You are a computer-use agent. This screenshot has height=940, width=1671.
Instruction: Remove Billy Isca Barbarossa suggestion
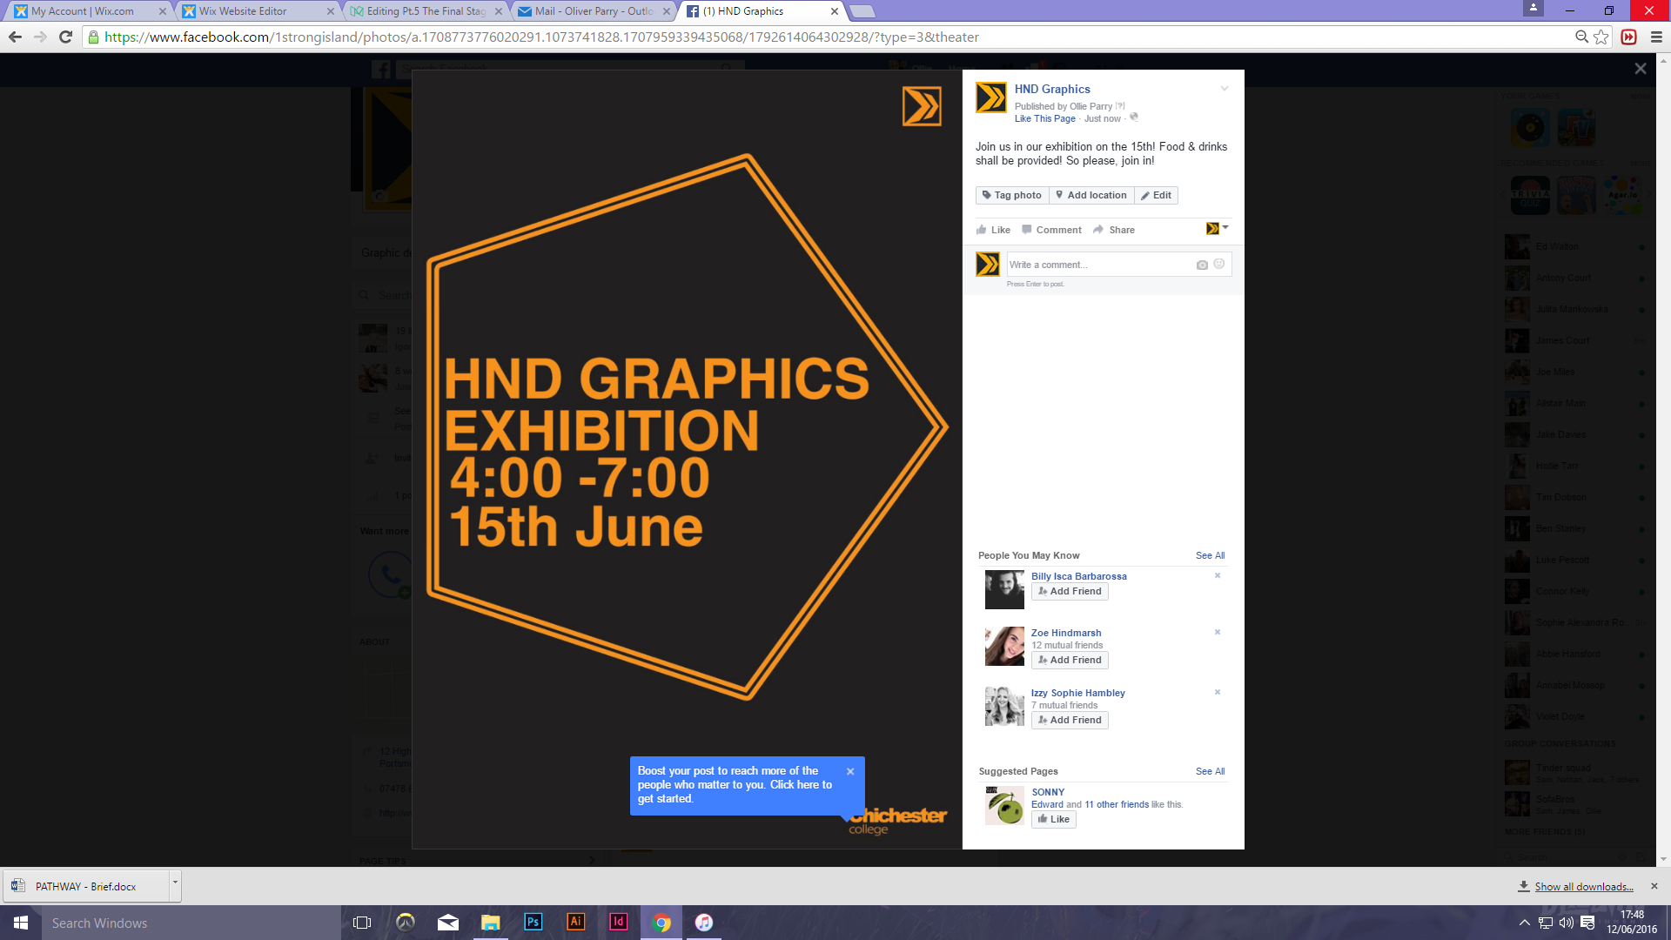(1218, 575)
